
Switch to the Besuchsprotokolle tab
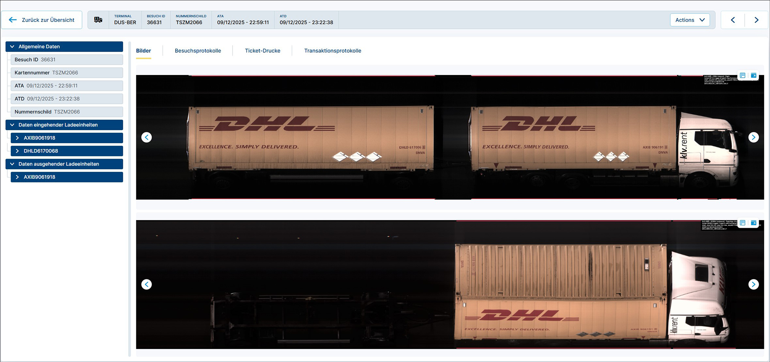198,51
